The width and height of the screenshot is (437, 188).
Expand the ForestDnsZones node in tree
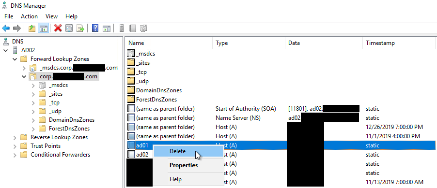coord(33,129)
